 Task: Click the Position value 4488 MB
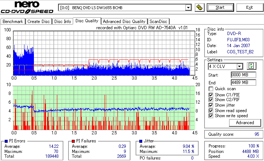[251, 152]
